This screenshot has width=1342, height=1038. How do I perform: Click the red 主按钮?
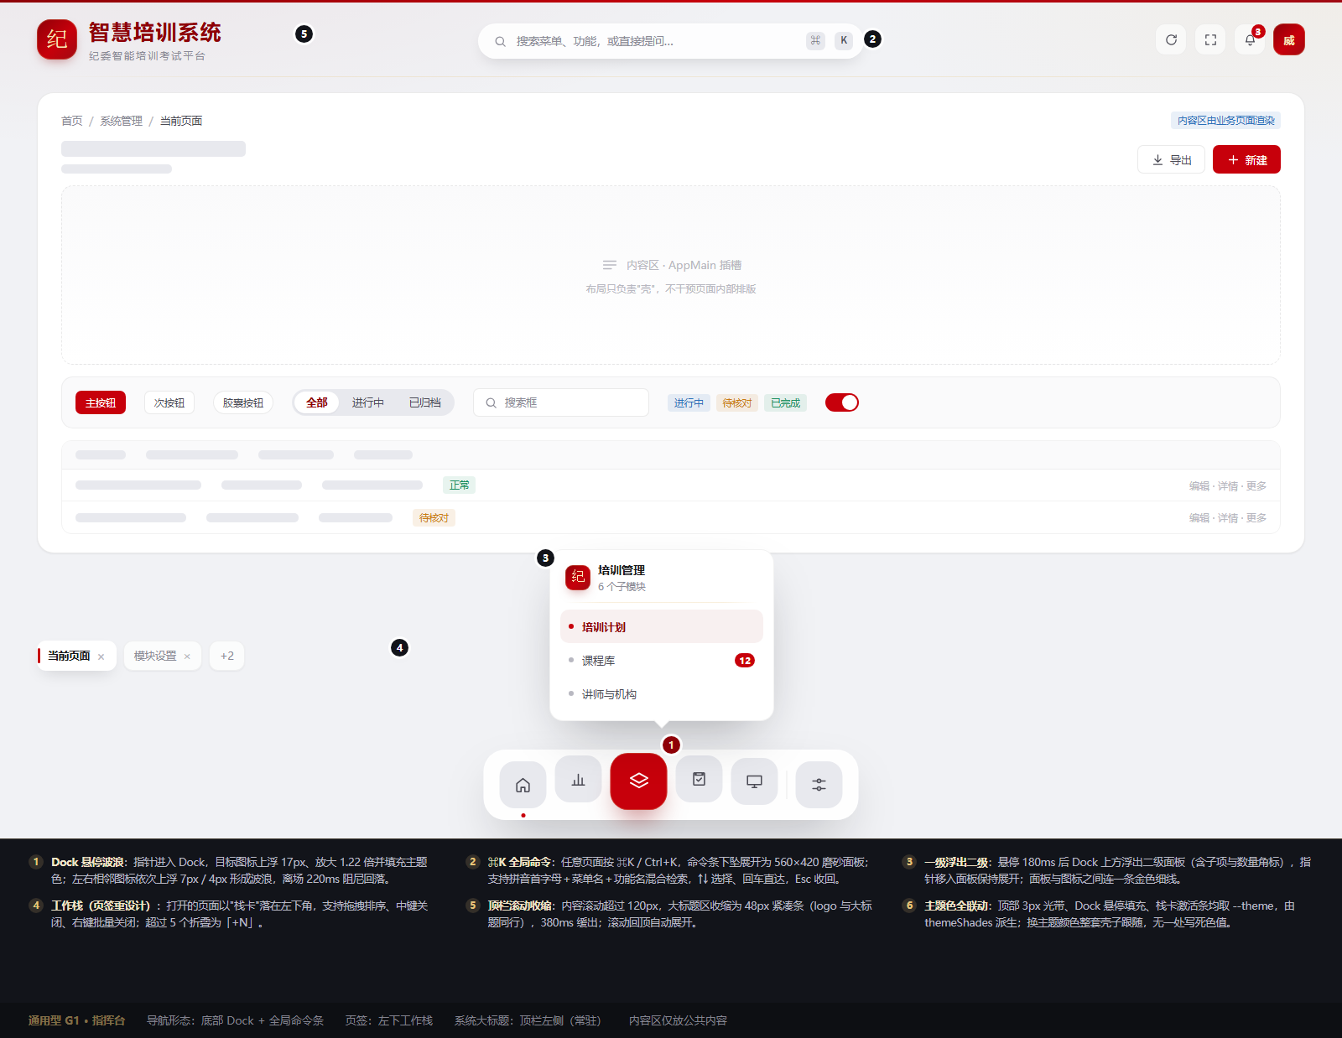101,402
